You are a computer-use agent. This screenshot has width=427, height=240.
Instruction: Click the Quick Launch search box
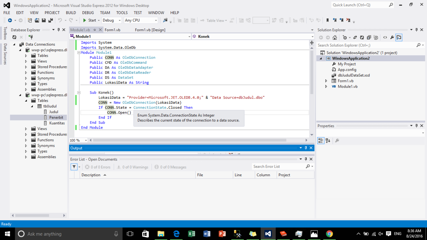(x=360, y=5)
